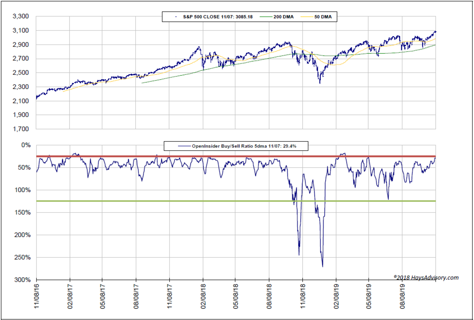Click the 0% y-axis label
The height and width of the screenshot is (320, 474).
coord(26,145)
